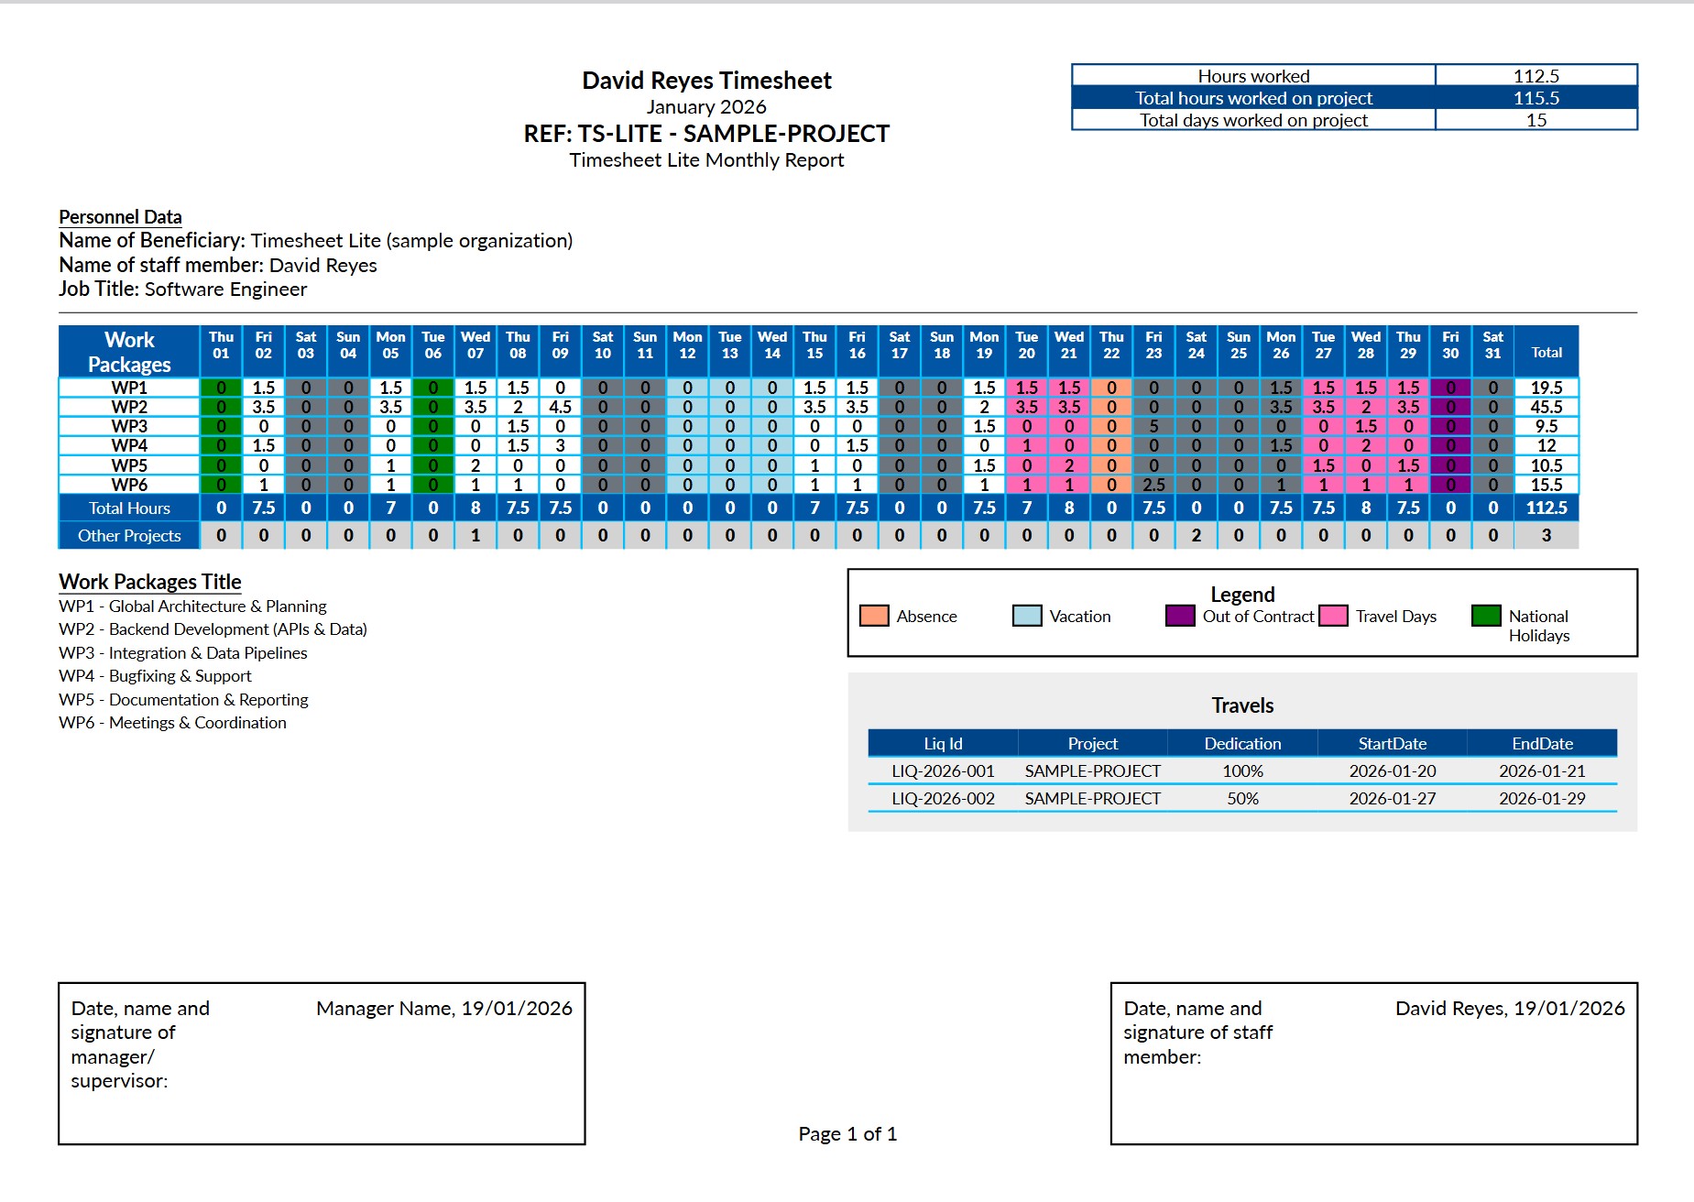The image size is (1694, 1202).
Task: Click the Dedication column header in Travels
Action: (1242, 743)
